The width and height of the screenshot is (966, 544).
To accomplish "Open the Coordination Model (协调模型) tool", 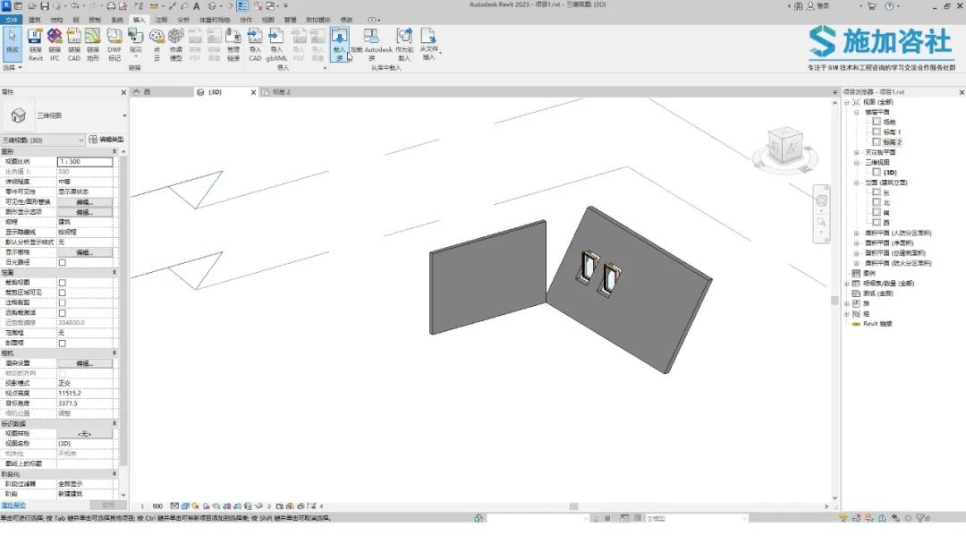I will coord(176,45).
